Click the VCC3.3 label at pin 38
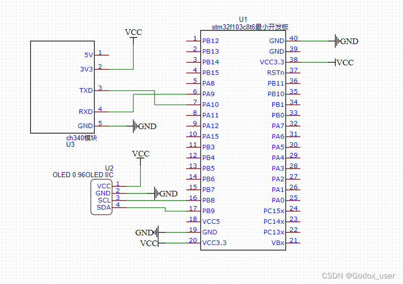The height and width of the screenshot is (284, 403). 272,62
